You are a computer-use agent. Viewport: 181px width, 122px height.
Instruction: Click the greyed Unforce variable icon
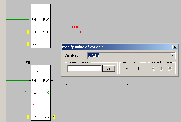point(170,68)
